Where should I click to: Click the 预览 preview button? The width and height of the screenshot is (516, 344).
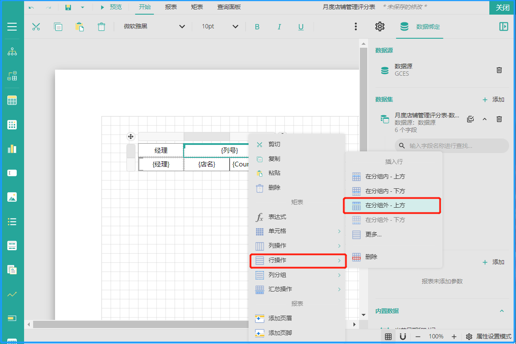point(111,7)
